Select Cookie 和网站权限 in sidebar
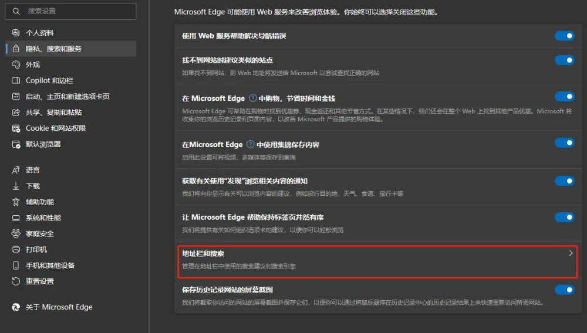The width and height of the screenshot is (587, 333). (x=56, y=128)
